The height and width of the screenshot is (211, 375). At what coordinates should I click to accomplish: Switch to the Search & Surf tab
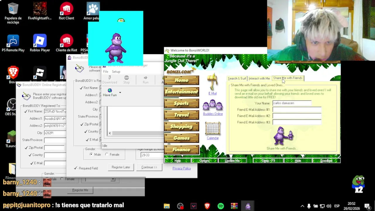[x=237, y=79]
